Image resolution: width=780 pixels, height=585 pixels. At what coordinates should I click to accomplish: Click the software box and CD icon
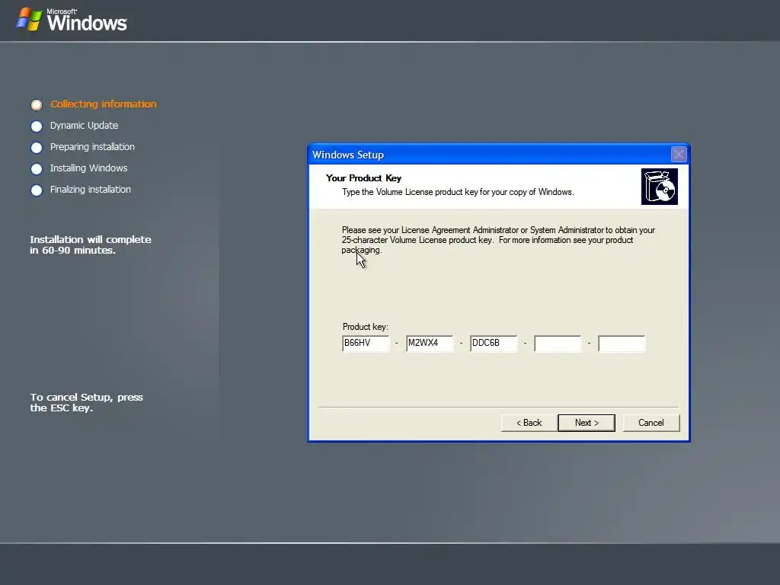pyautogui.click(x=660, y=187)
